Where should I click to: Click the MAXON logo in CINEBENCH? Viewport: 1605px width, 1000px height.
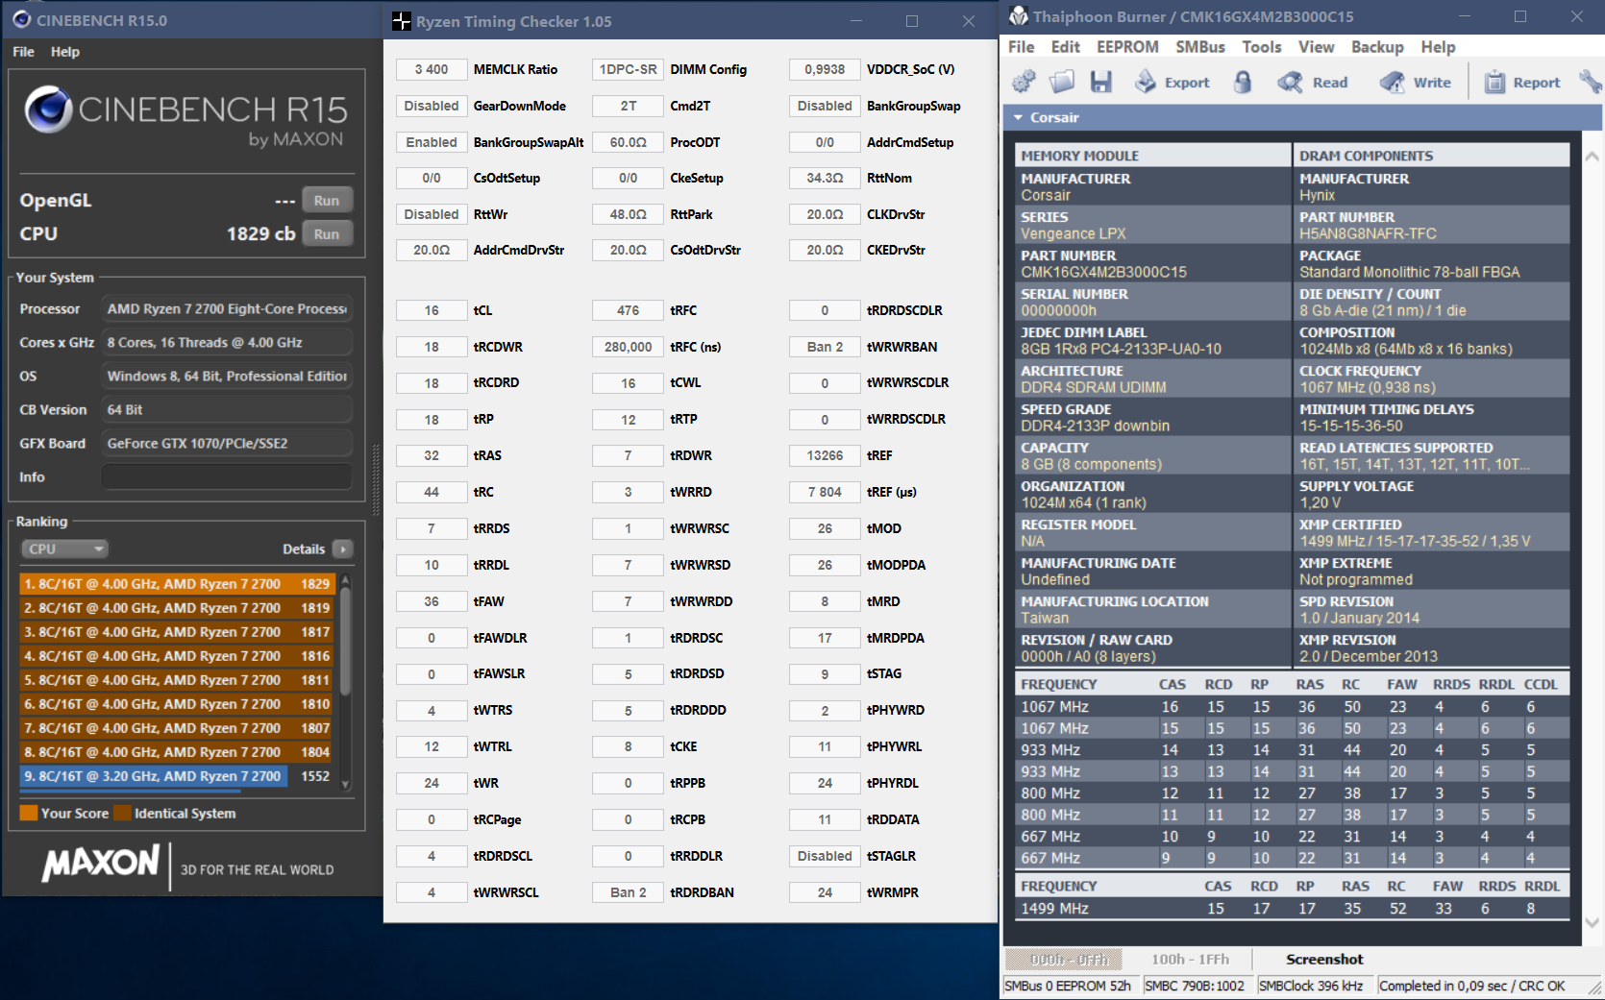pos(100,863)
